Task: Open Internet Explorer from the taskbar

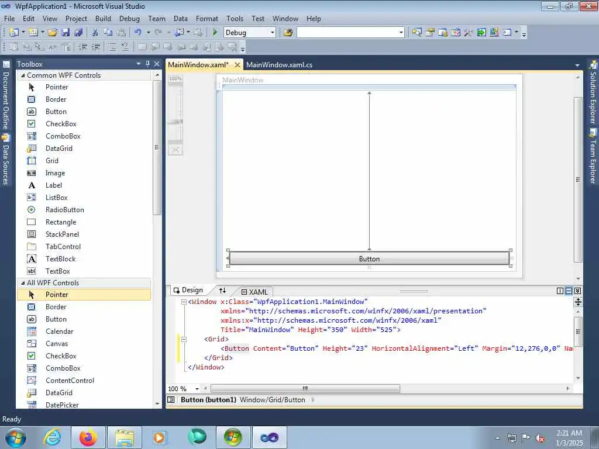Action: 52,437
